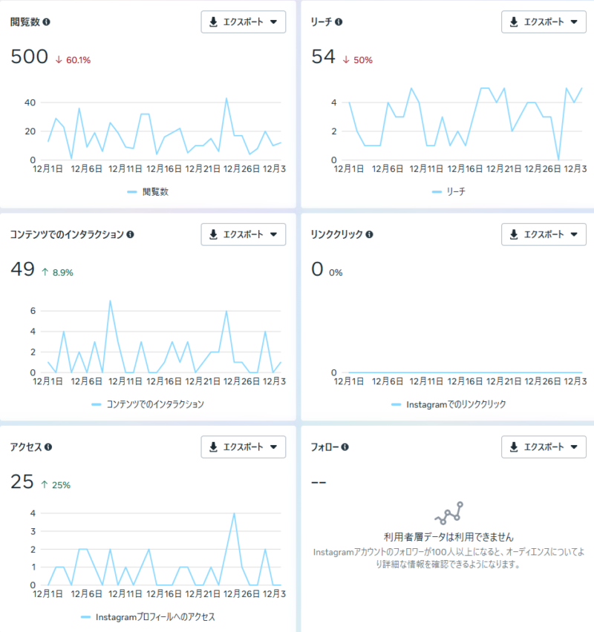Click info icon next to リーチ

point(339,22)
